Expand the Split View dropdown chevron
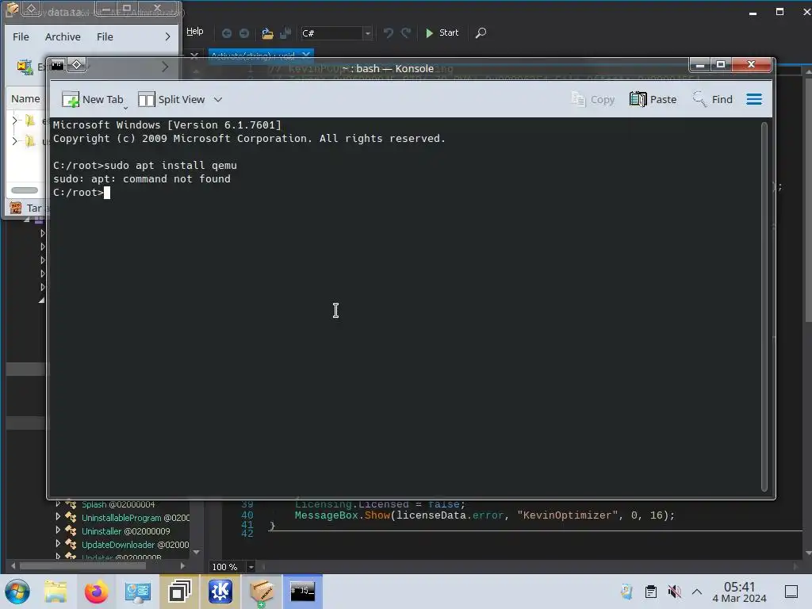 pyautogui.click(x=218, y=99)
